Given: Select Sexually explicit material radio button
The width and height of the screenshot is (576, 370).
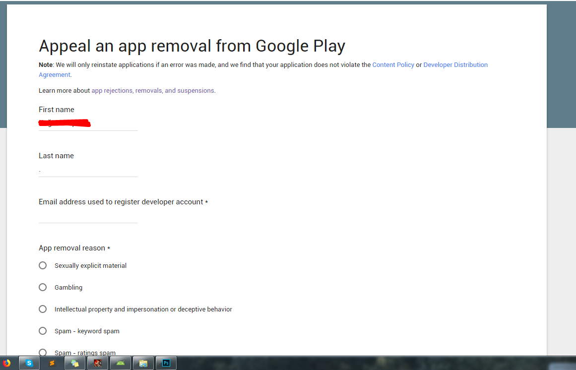Looking at the screenshot, I should click(x=43, y=265).
